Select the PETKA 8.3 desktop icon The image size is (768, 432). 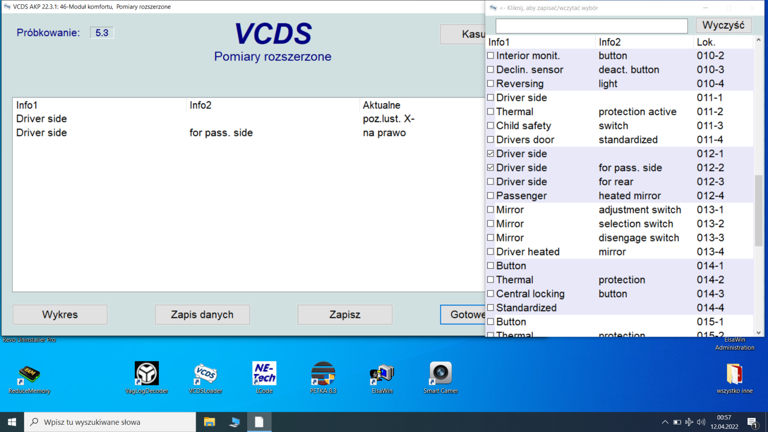[x=323, y=378]
